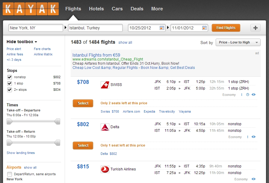The height and width of the screenshot is (183, 269).
Task: Open Istanbul Flights from €59 ad
Action: pyautogui.click(x=96, y=55)
